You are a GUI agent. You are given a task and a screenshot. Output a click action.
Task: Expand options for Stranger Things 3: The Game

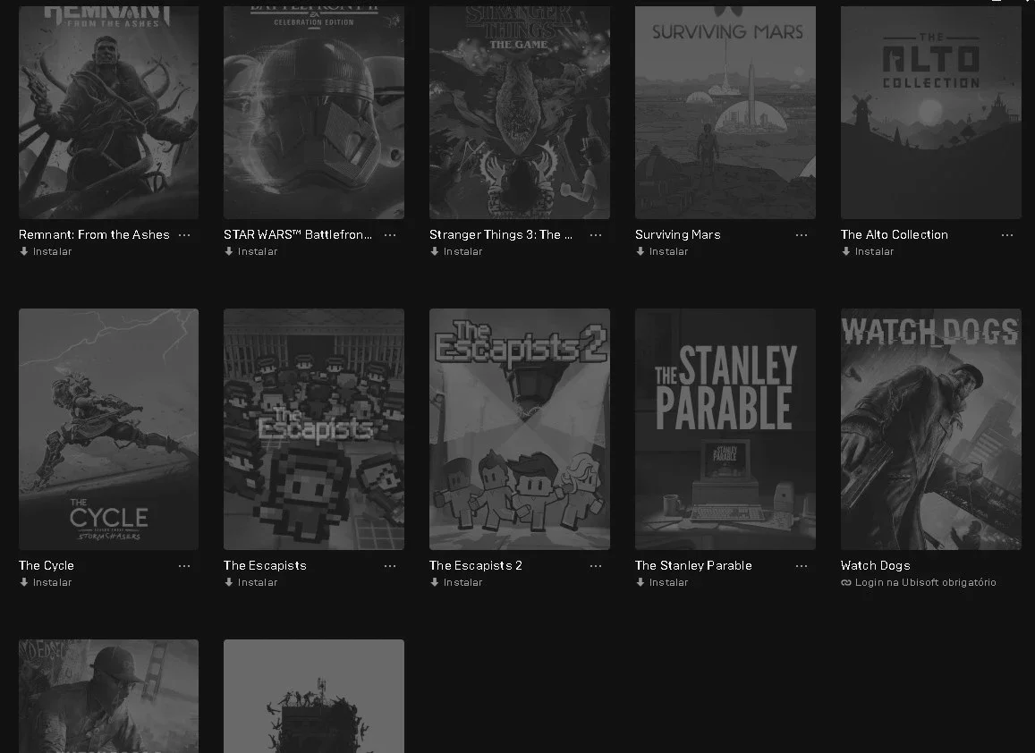tap(596, 235)
